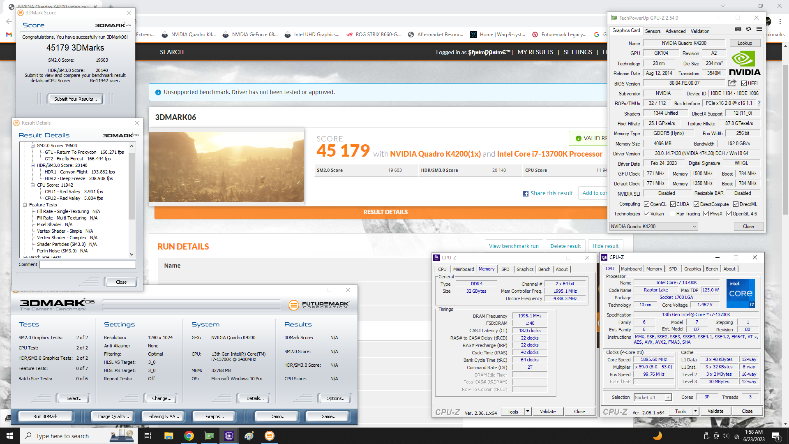Click the night-mode moon tray icon
789x444 pixels.
coord(657,436)
